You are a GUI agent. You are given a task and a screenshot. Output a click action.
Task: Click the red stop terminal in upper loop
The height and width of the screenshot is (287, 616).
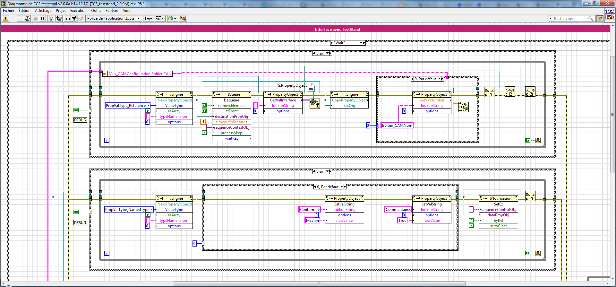click(538, 140)
